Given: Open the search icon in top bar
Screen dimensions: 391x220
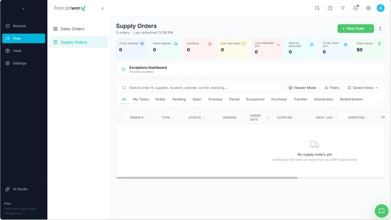Looking at the screenshot, I should click(x=317, y=8).
